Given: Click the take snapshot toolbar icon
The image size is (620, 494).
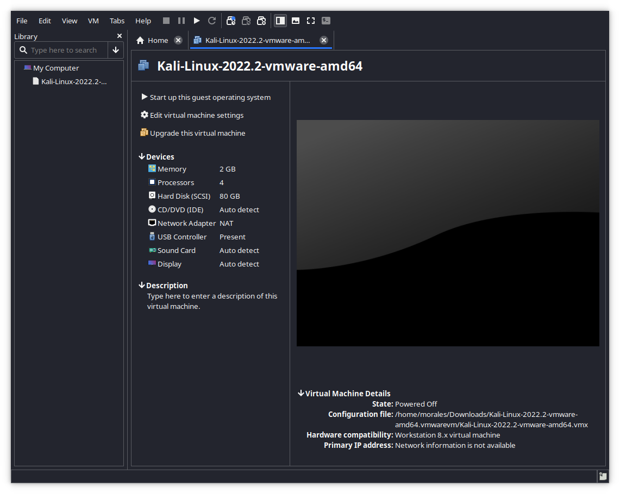Looking at the screenshot, I should pos(231,21).
